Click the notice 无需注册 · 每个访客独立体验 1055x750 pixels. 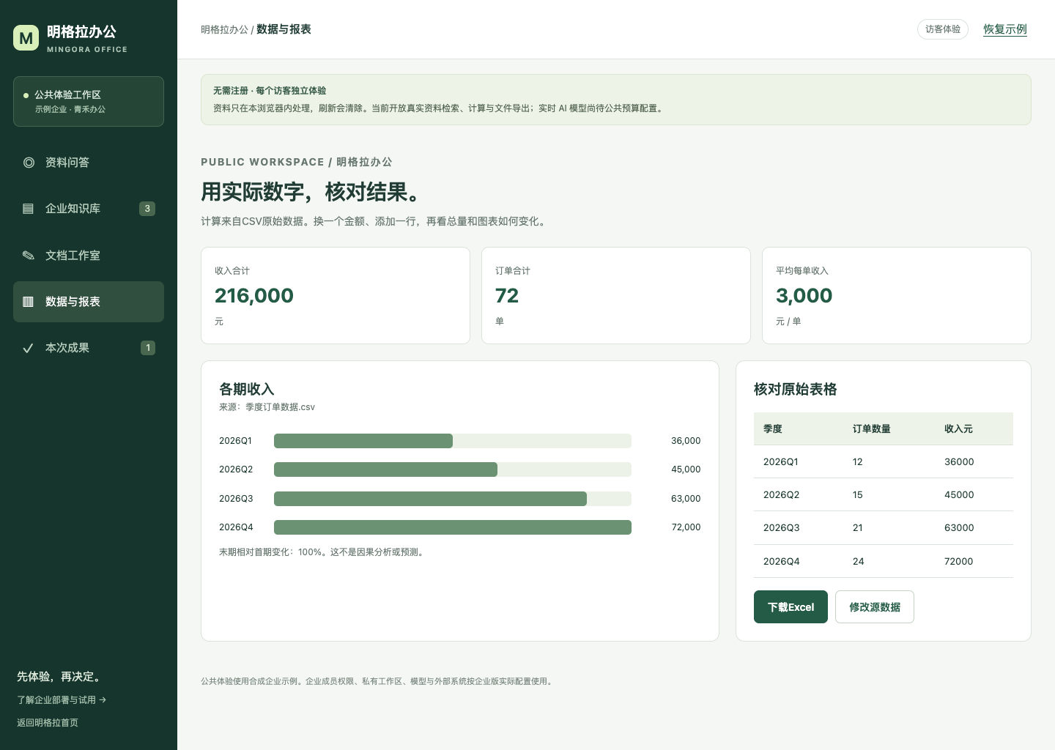tap(270, 91)
